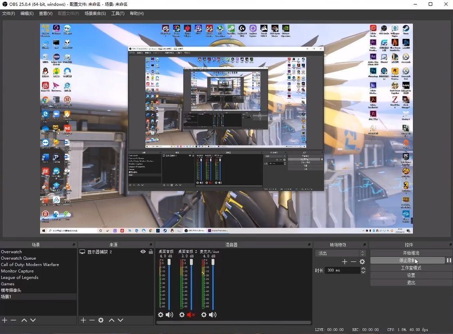The image size is (453, 334).
Task: Mute the 麦克风/Aux channel speaker
Action: tap(213, 315)
